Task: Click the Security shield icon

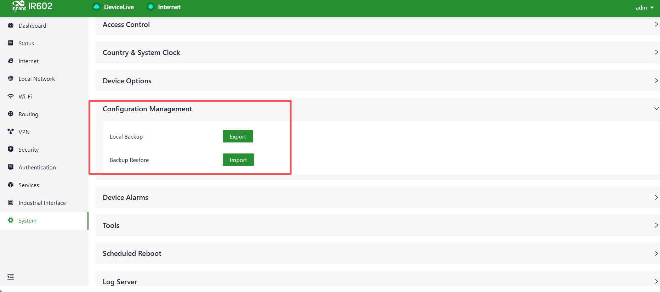Action: pos(11,150)
